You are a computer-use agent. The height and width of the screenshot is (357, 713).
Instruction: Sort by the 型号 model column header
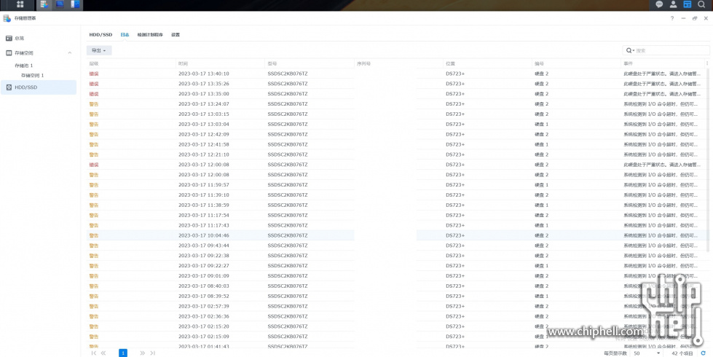pyautogui.click(x=310, y=63)
